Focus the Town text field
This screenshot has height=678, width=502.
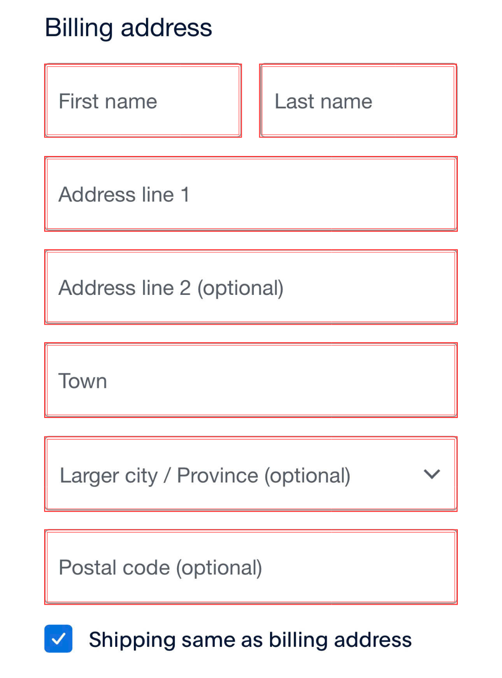click(251, 380)
